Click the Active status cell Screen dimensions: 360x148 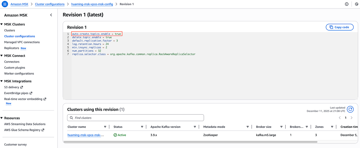coord(120,135)
